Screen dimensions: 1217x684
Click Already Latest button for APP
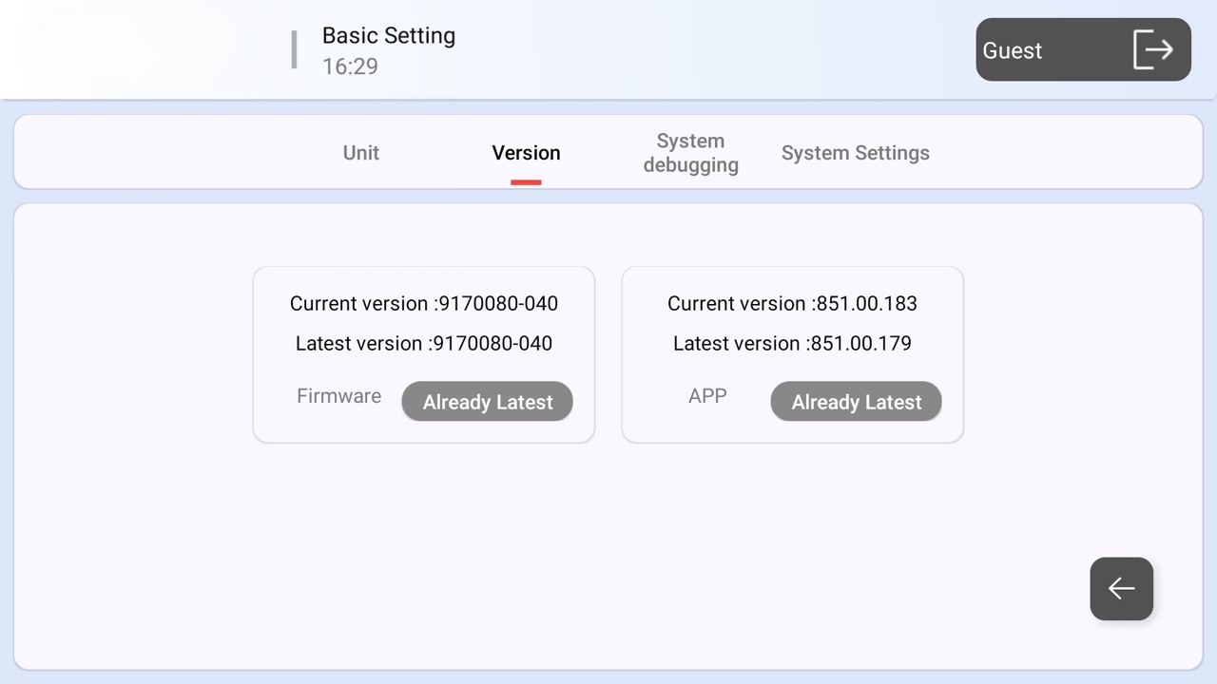coord(857,402)
